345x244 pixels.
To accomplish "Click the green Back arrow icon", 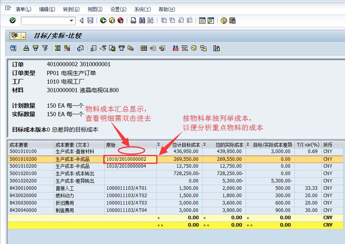I will pos(103,21).
